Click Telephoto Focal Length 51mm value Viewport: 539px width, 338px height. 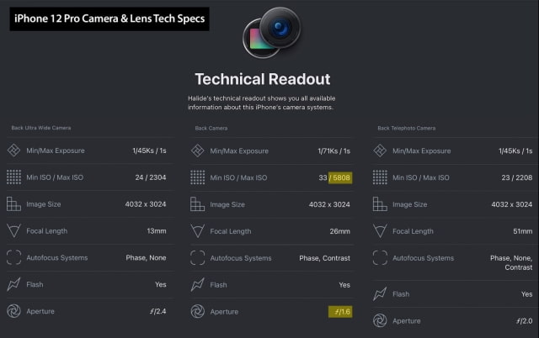click(x=522, y=231)
